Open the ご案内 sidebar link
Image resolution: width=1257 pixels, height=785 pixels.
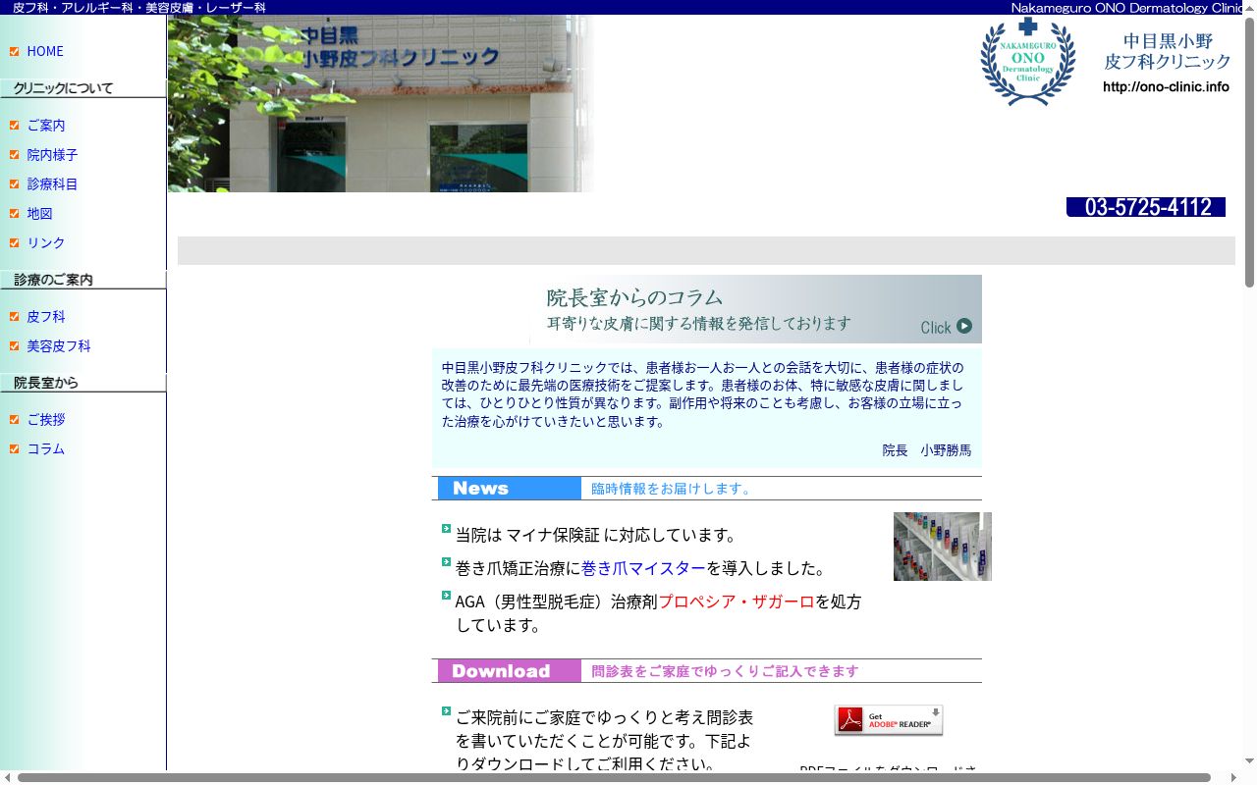pos(46,126)
